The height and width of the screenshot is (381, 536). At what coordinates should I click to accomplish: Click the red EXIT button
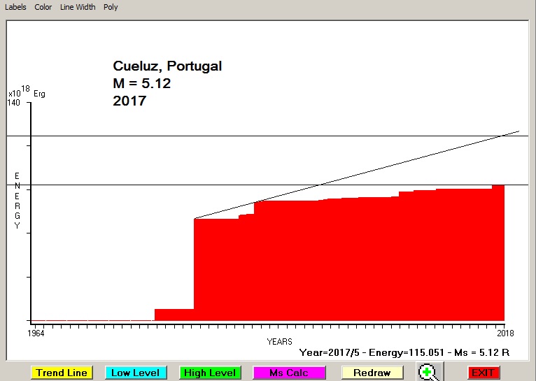click(483, 373)
